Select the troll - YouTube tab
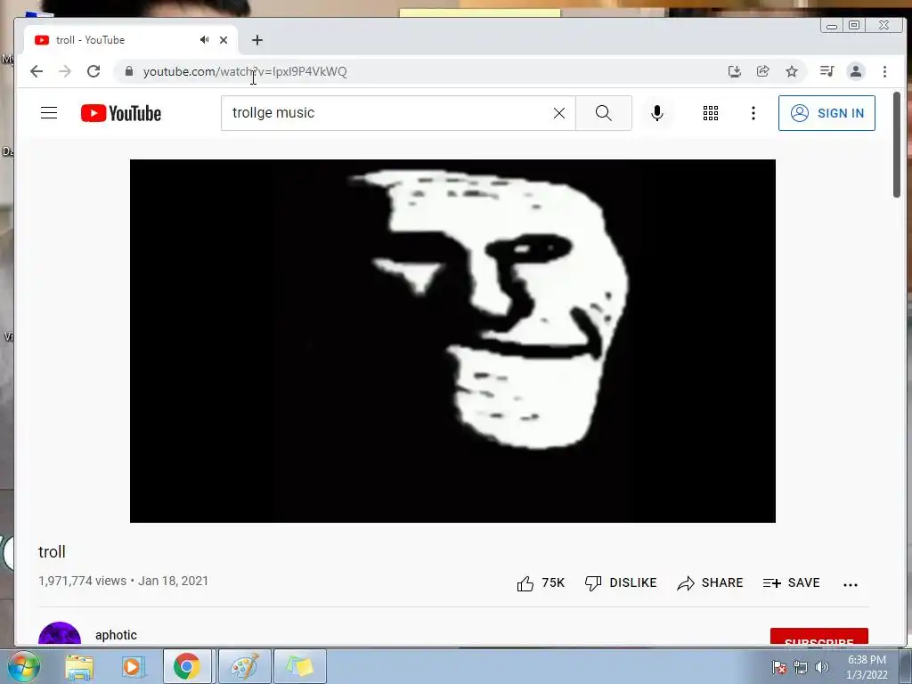912x684 pixels. pyautogui.click(x=131, y=40)
